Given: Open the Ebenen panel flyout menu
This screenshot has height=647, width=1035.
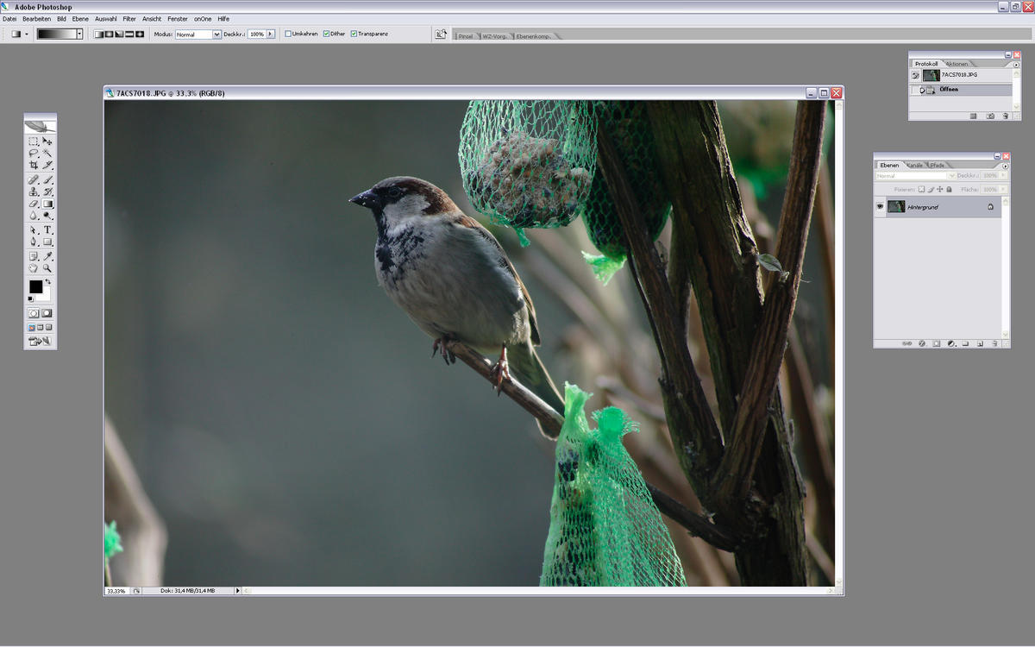Looking at the screenshot, I should coord(1006,165).
